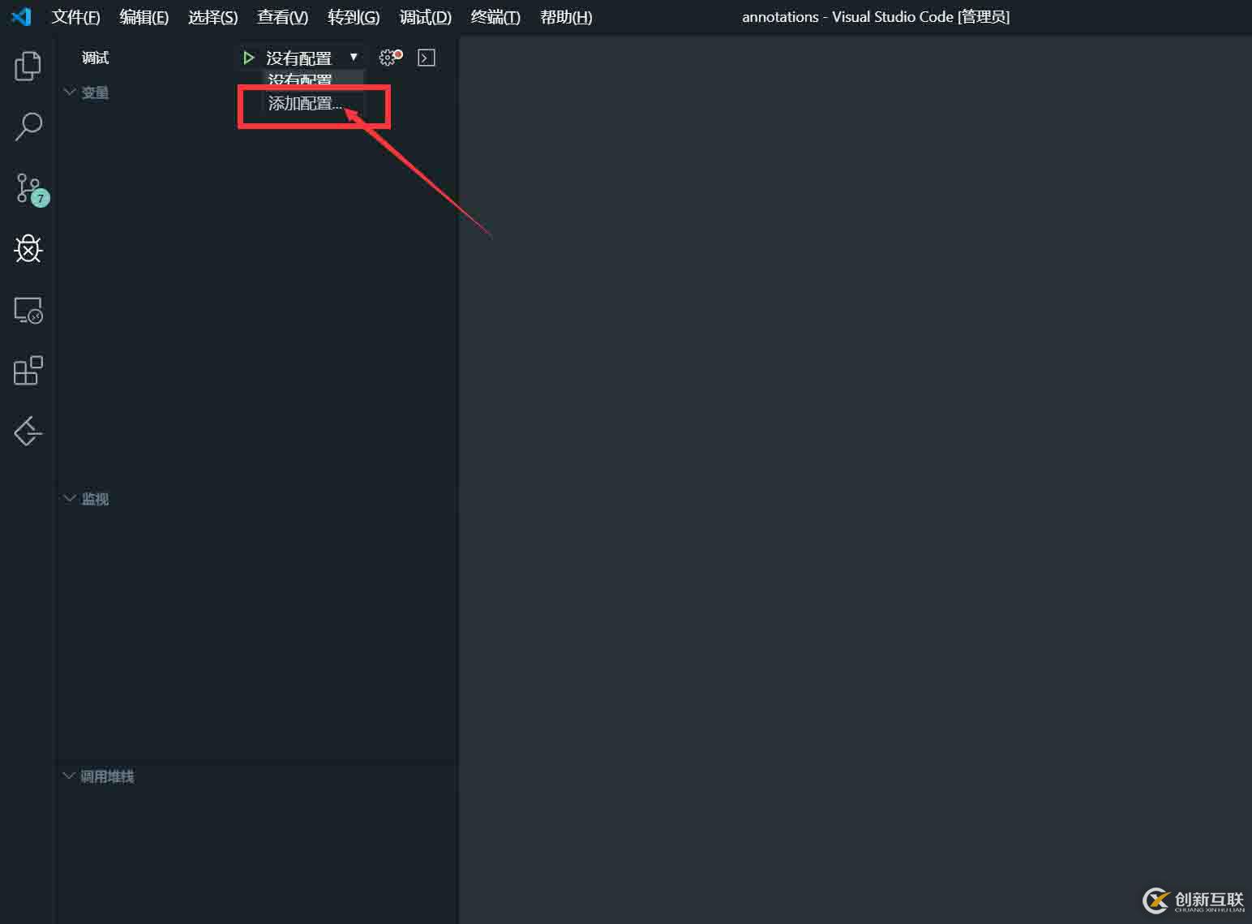The width and height of the screenshot is (1252, 924).
Task: Open the 选择(S) menu
Action: coord(213,17)
